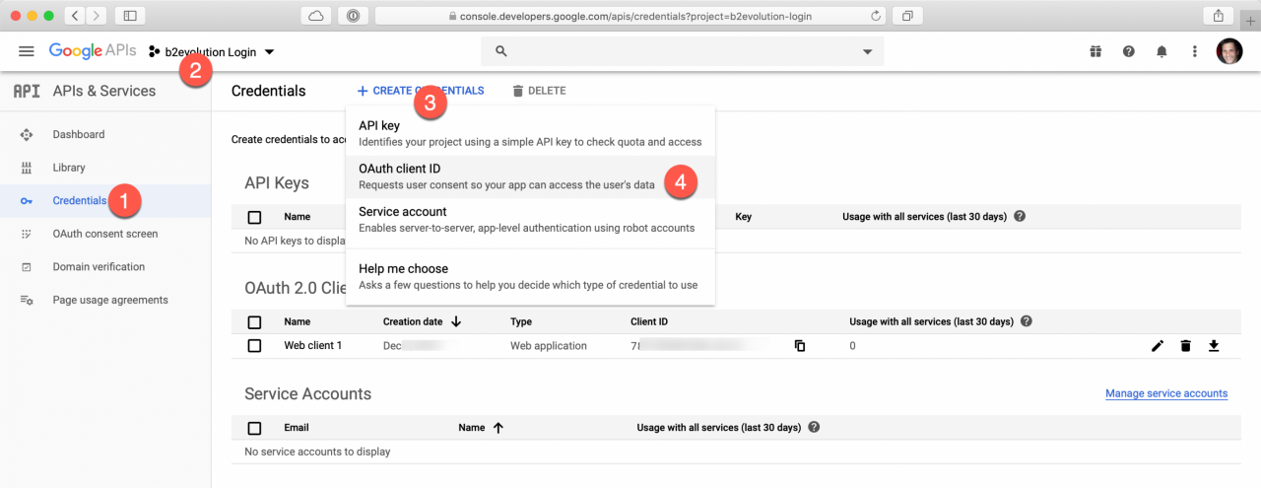
Task: Click the Google APIs logo
Action: 93,51
